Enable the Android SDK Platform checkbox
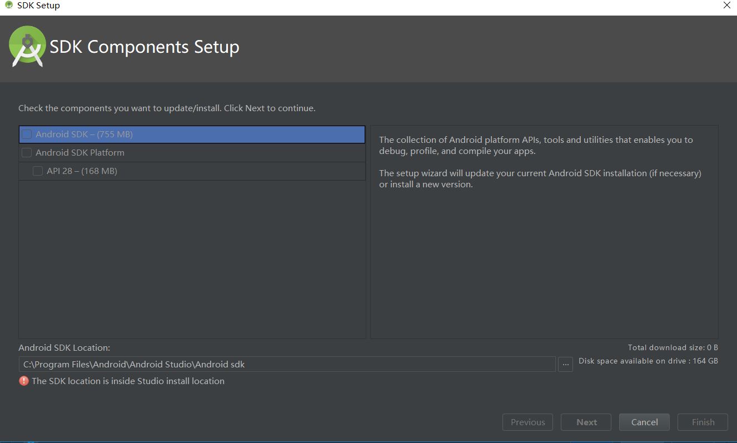Viewport: 737px width, 443px height. (27, 153)
